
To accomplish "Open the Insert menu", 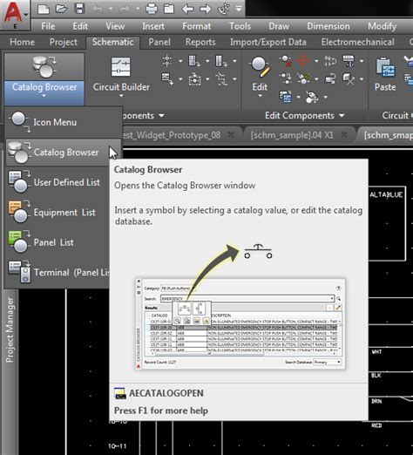I will tap(153, 26).
